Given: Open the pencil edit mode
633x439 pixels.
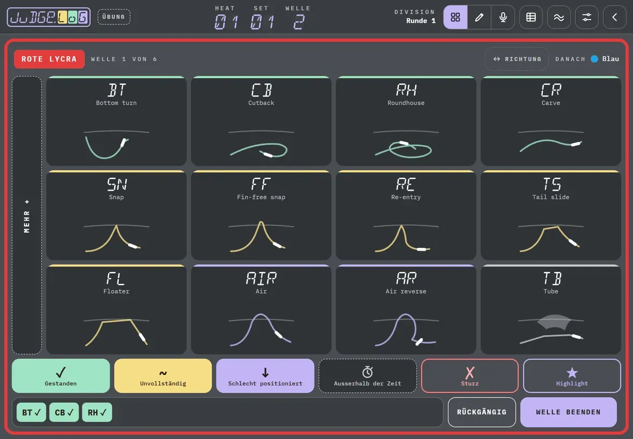Looking at the screenshot, I should tap(479, 17).
